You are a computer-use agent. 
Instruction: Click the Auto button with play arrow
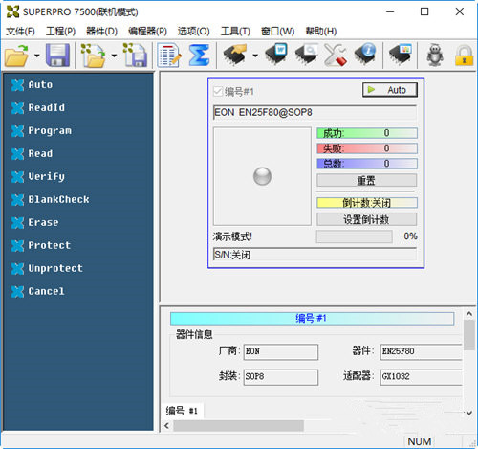coord(390,90)
